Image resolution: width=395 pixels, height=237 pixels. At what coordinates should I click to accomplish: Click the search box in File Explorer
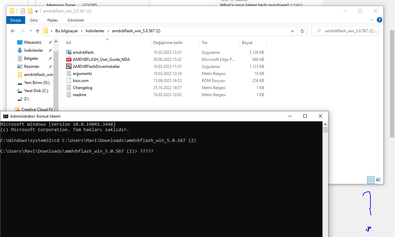pyautogui.click(x=345, y=31)
